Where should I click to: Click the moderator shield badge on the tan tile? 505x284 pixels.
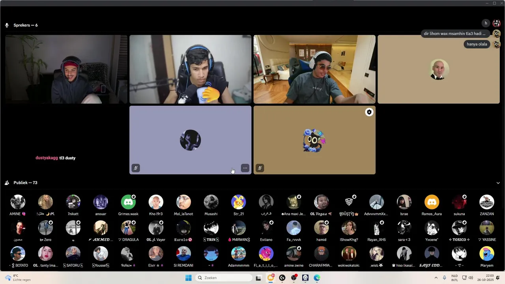tap(369, 112)
